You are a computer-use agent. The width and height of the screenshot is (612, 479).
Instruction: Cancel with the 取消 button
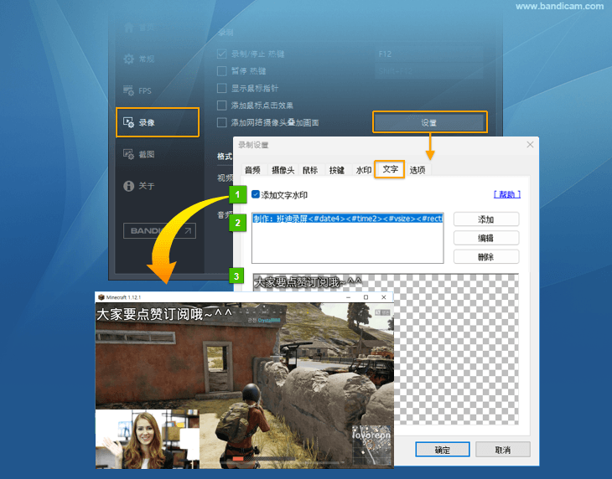pyautogui.click(x=503, y=450)
